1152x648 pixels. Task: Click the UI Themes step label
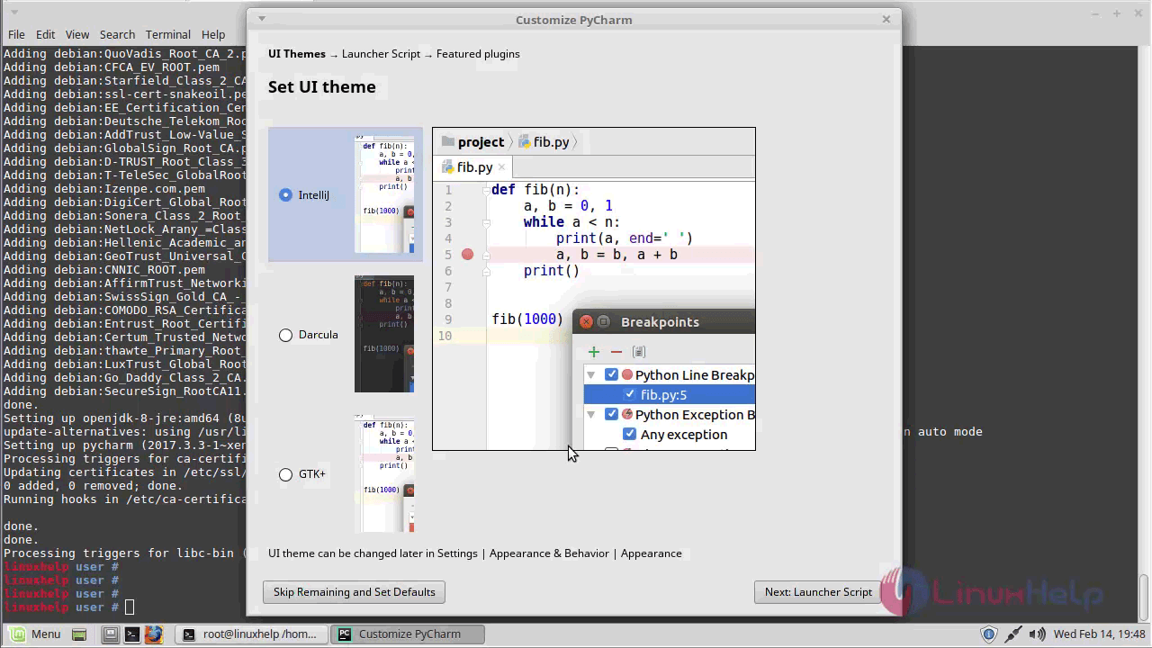(297, 54)
